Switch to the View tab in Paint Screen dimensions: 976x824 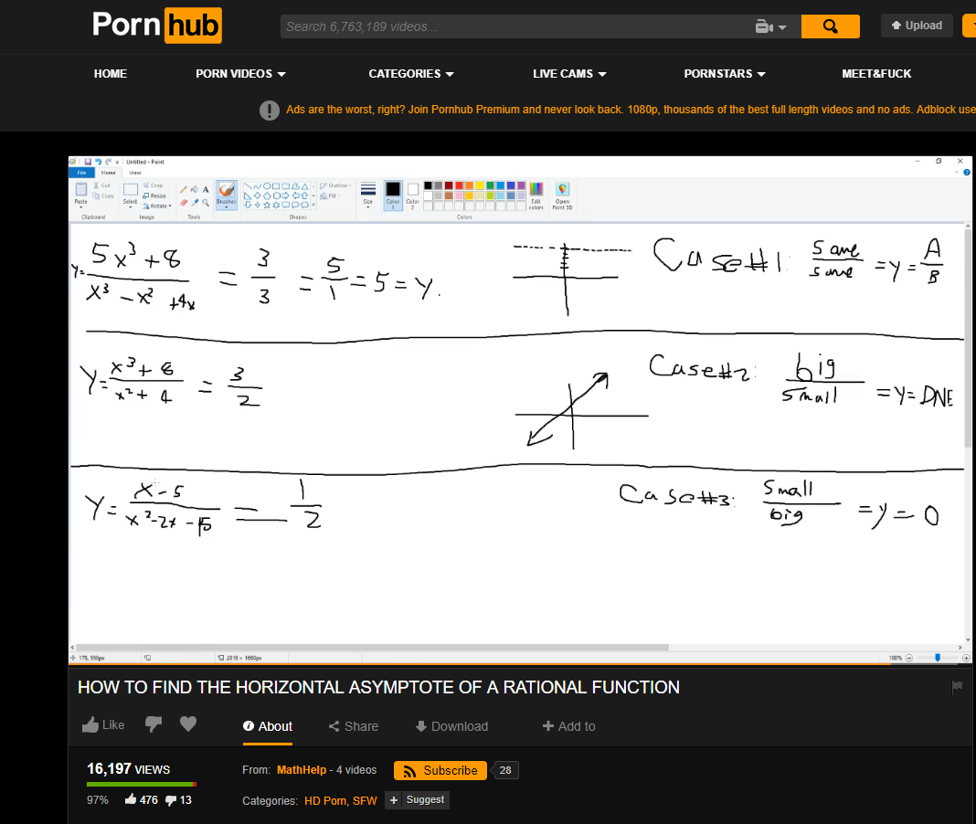pos(135,173)
